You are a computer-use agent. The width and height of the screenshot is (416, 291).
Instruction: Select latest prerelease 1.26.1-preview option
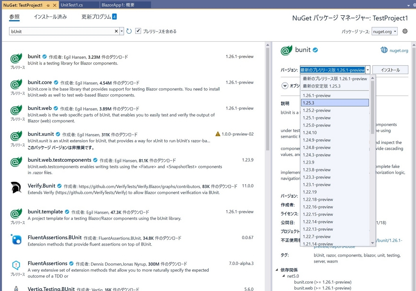[335, 79]
